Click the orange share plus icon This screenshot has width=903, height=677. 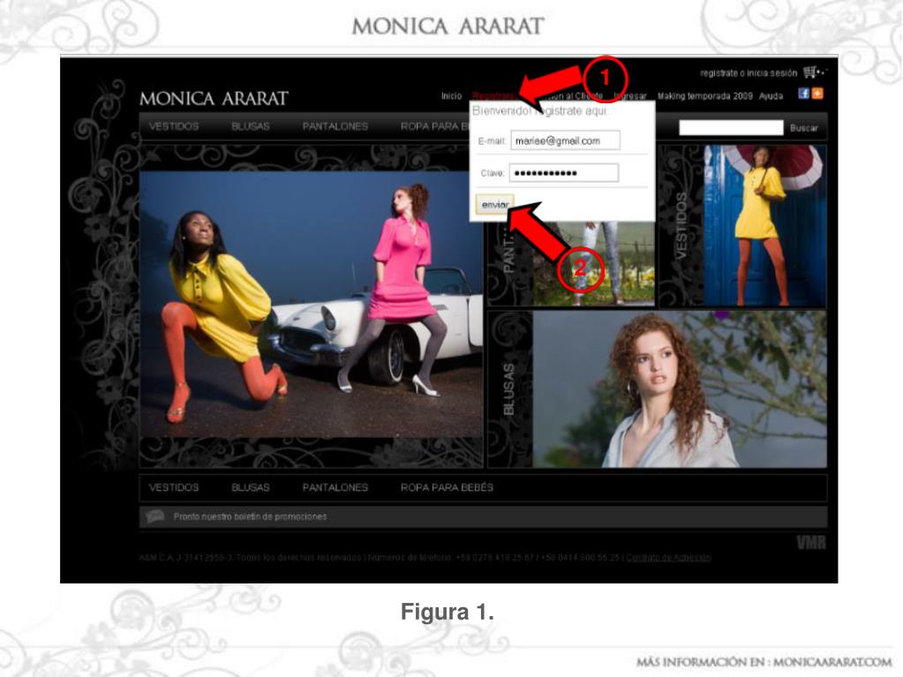click(817, 94)
